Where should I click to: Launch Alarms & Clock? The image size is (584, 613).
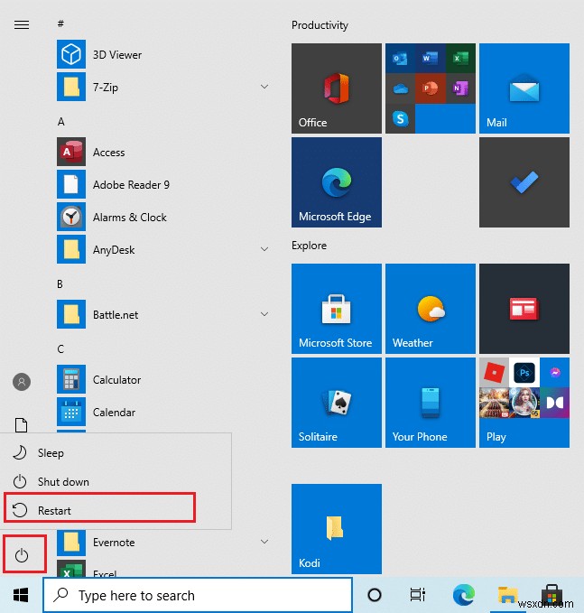(x=164, y=217)
